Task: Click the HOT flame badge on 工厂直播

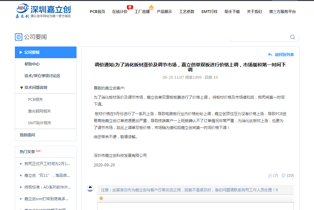Action: point(151,7)
